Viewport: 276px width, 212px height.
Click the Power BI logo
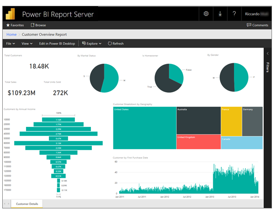[11, 14]
